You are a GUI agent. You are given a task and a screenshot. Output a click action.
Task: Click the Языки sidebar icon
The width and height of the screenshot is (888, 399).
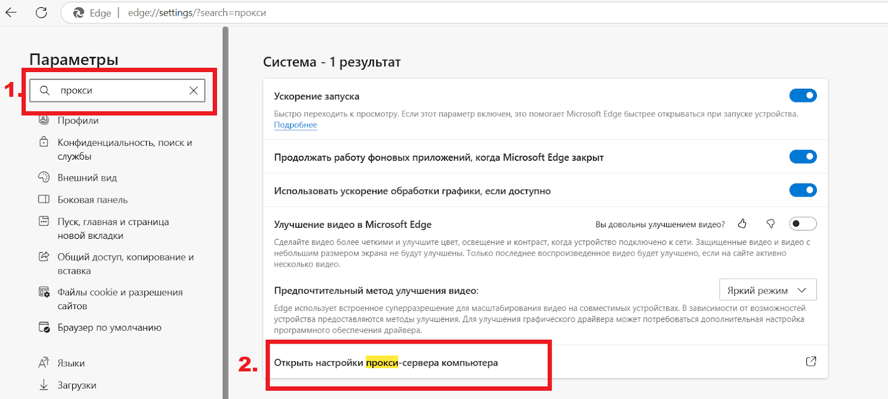[x=44, y=362]
